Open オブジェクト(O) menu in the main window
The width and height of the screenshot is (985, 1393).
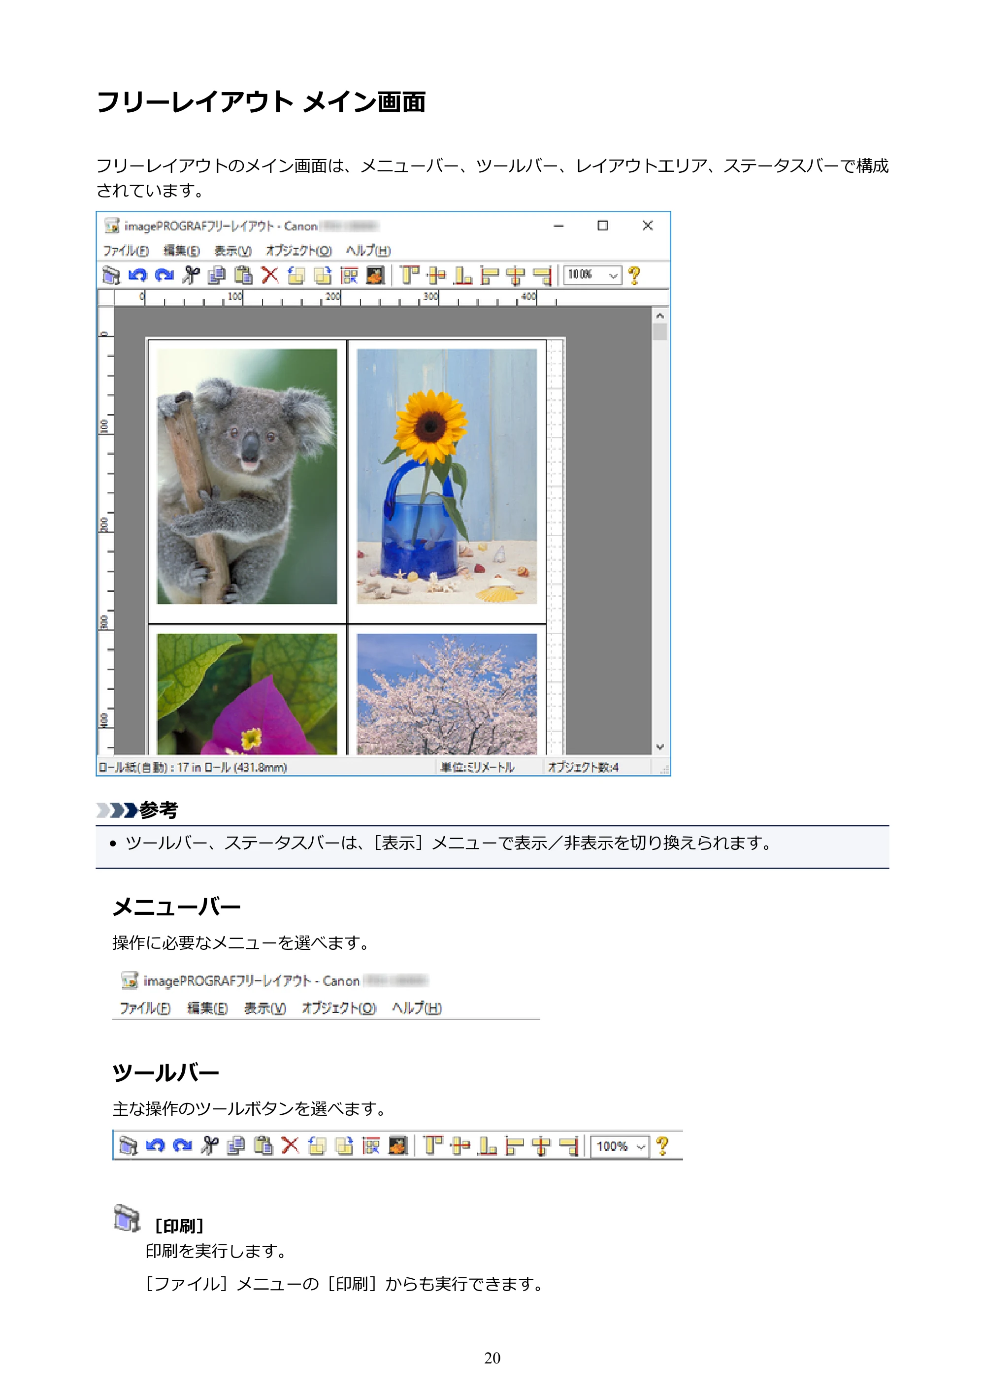pyautogui.click(x=298, y=250)
